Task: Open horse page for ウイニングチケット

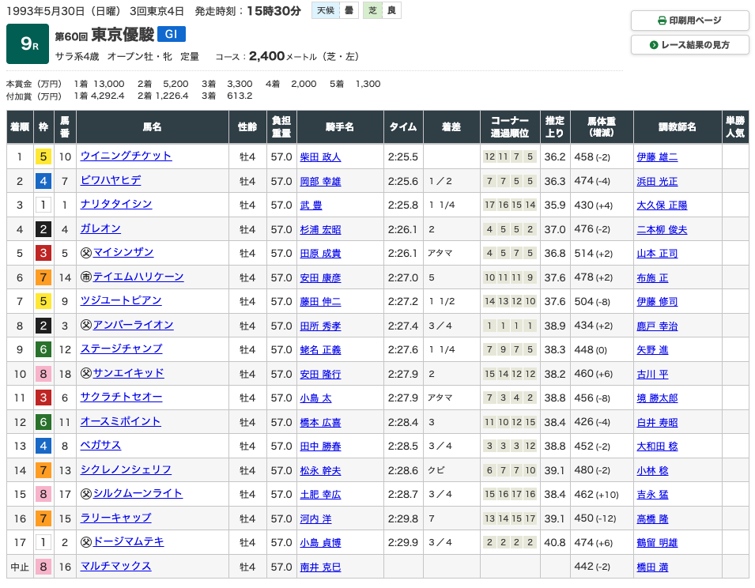Action: (126, 156)
